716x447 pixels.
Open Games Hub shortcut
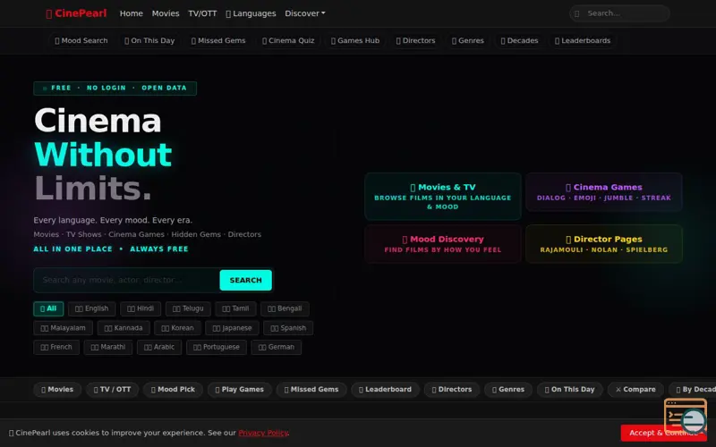[x=354, y=40]
